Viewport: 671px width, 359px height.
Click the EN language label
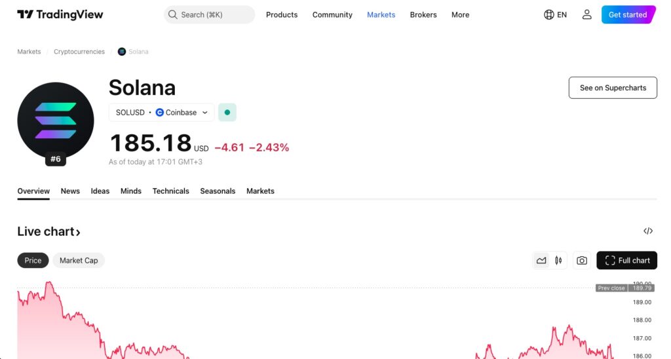[562, 14]
